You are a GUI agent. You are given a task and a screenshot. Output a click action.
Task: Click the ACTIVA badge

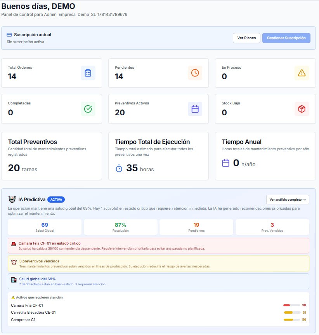56,200
